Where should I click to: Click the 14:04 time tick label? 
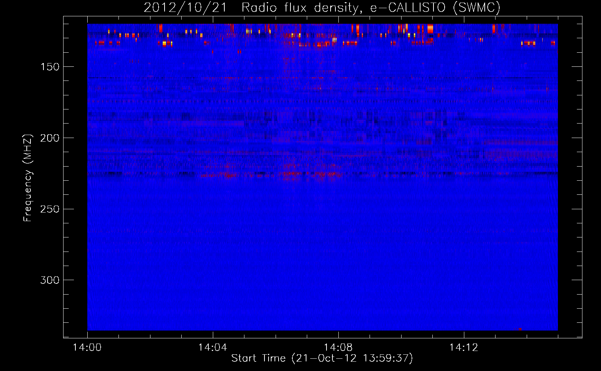[x=213, y=348]
